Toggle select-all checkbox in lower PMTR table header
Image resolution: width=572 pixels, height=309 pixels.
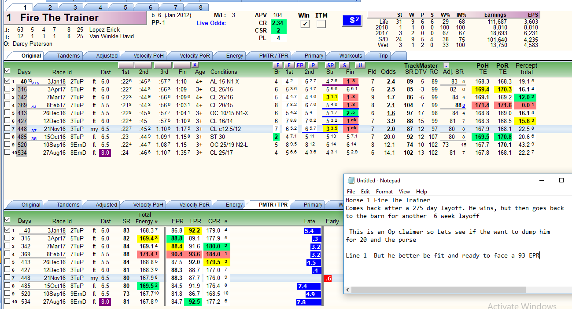(7, 220)
